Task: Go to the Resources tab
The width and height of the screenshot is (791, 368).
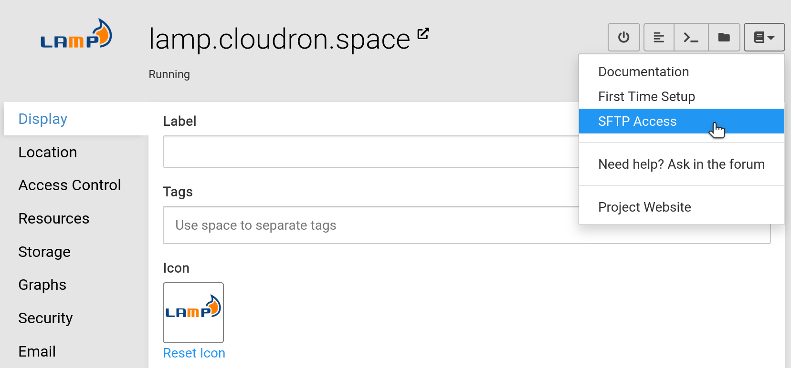Action: pos(54,219)
